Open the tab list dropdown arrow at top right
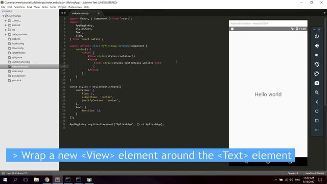 pyautogui.click(x=324, y=13)
